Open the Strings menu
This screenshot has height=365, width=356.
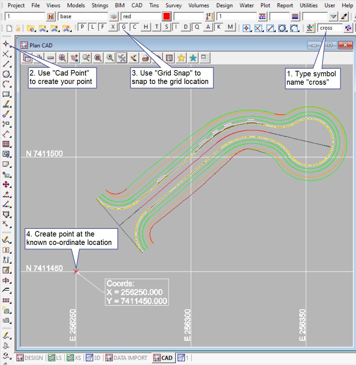[x=100, y=5]
